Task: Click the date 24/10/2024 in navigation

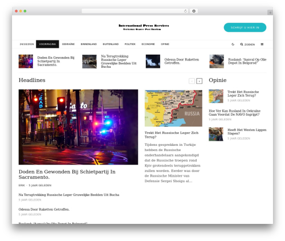Action: [x=27, y=44]
